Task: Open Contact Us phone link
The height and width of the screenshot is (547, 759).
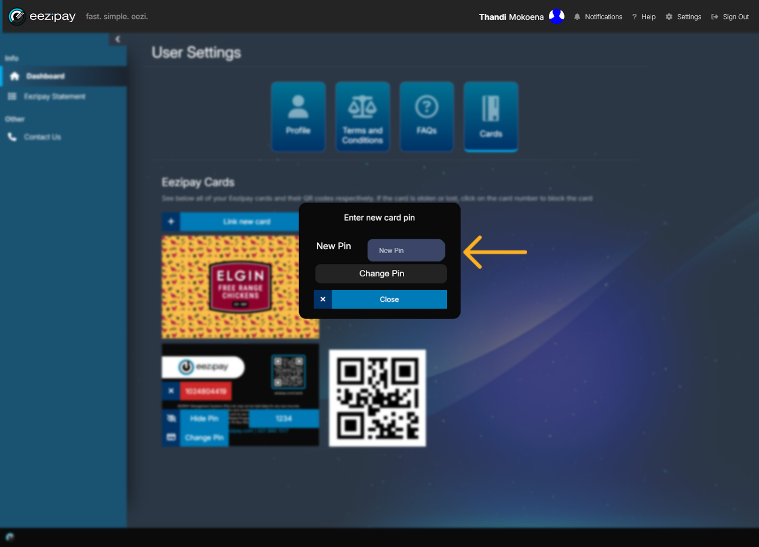Action: pyautogui.click(x=42, y=137)
